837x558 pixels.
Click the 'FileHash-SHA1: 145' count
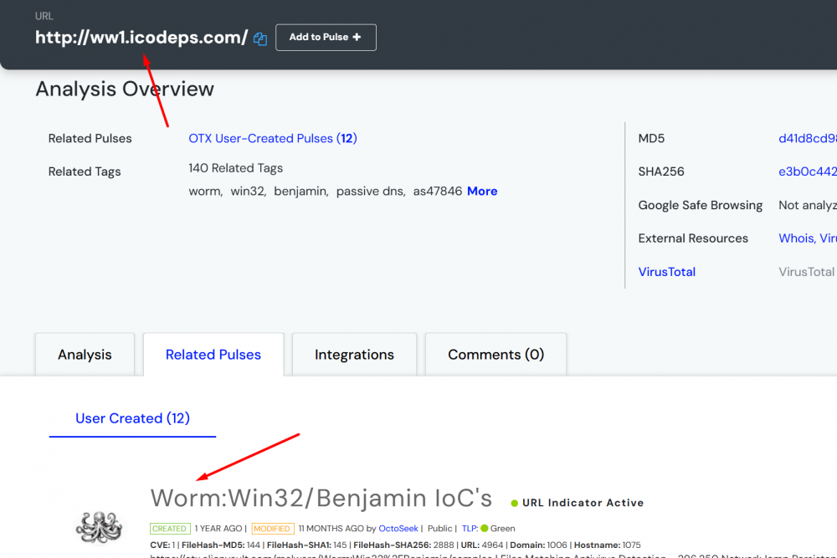(307, 545)
